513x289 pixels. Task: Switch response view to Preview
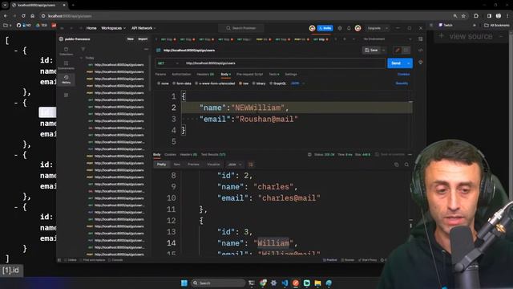pos(193,165)
